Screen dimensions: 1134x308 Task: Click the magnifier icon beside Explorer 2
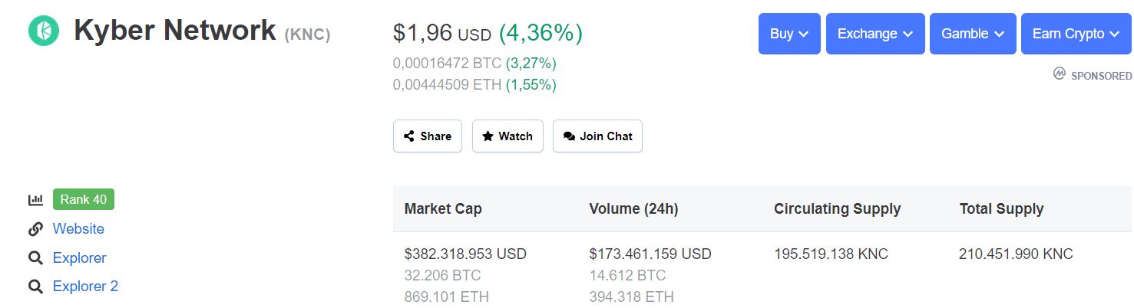[35, 287]
